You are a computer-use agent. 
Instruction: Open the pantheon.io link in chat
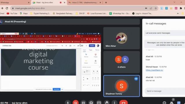154,70
